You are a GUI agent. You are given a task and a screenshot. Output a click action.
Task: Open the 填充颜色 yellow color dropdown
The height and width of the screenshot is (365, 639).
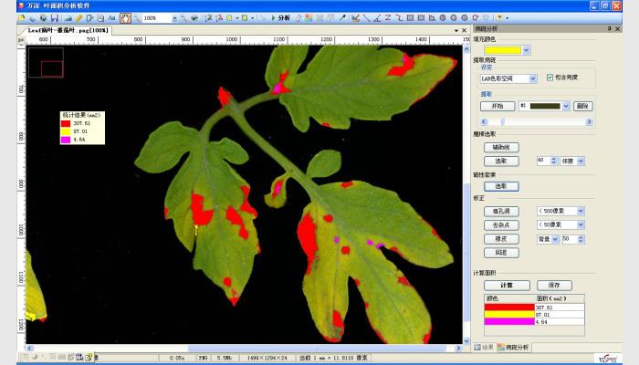pos(526,49)
